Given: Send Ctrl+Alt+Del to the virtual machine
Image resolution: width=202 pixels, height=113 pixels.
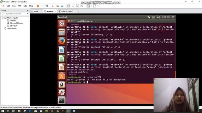Looking at the screenshot, I should click(47, 6).
